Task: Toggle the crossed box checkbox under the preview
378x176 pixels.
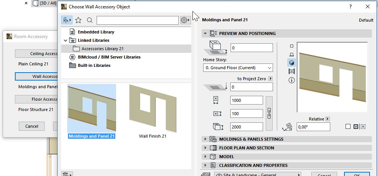Action: click(x=356, y=127)
